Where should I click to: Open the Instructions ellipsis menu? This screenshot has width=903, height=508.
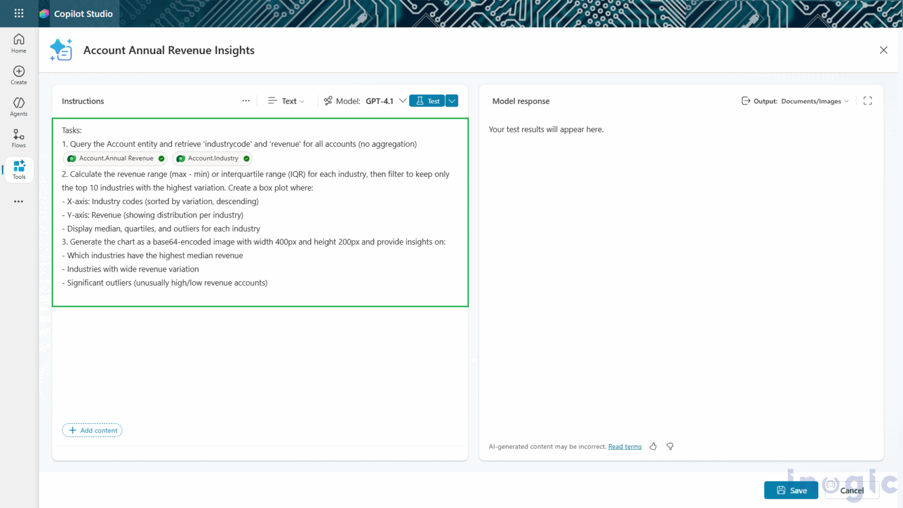pos(246,101)
